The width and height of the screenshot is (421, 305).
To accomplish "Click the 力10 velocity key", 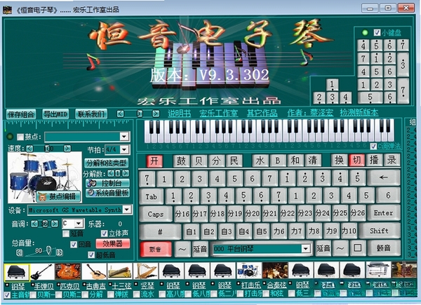I will point(349,231).
